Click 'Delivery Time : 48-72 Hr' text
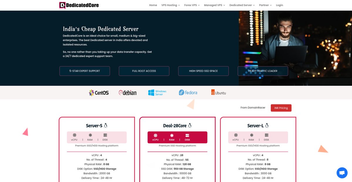This screenshot has height=182, width=352. pos(177,178)
